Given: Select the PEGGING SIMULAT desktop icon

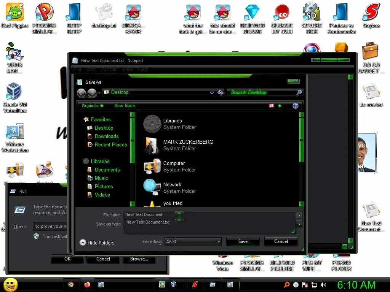Looking at the screenshot, I should pos(44,18).
